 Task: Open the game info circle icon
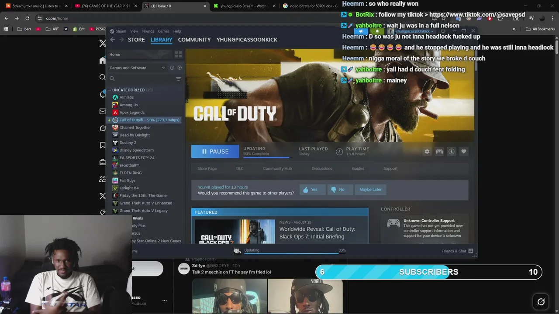[x=452, y=151]
